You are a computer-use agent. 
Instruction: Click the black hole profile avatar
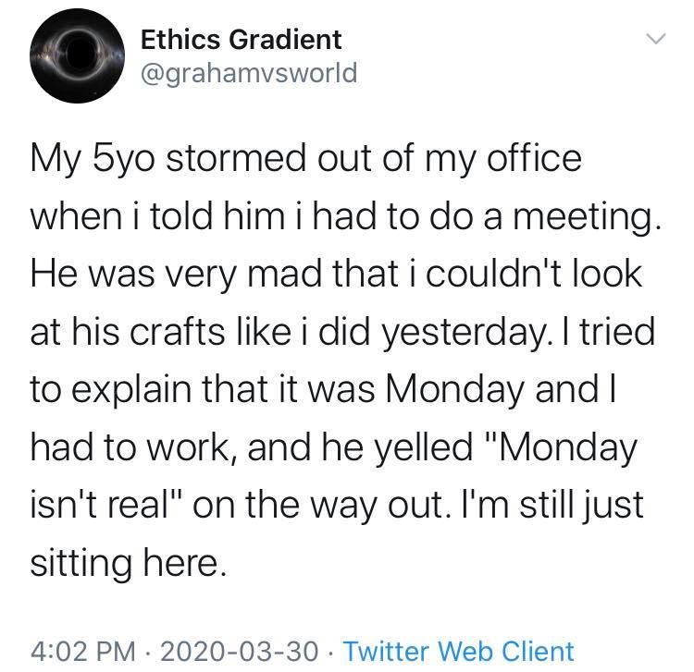[75, 56]
